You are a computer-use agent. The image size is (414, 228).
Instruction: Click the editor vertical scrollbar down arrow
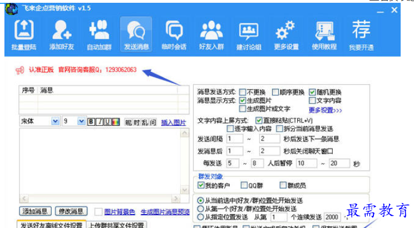pyautogui.click(x=185, y=190)
